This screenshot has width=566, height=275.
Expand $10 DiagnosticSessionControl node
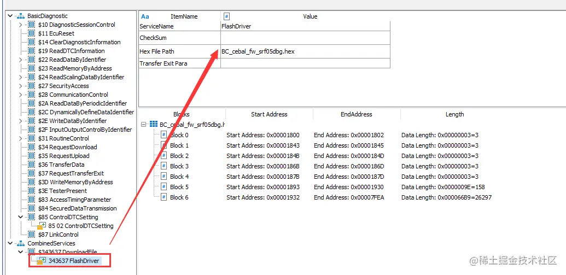[21, 25]
